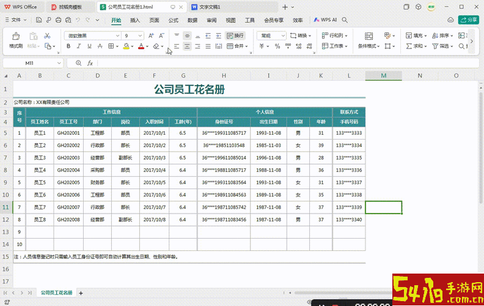Toggle align left
Screen dimensions: 484x306
177,46
